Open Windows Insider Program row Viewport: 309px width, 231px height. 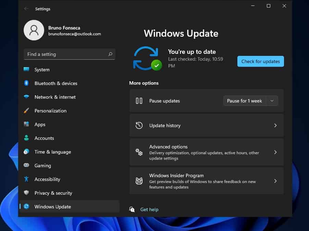coord(207,181)
